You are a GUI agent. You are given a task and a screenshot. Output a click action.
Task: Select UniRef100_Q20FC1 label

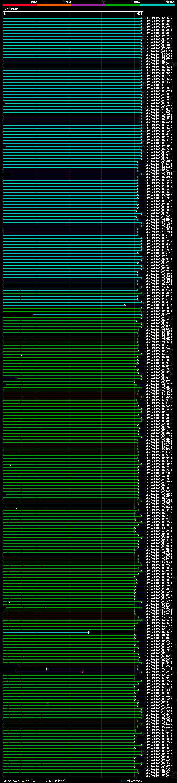[159, 155]
